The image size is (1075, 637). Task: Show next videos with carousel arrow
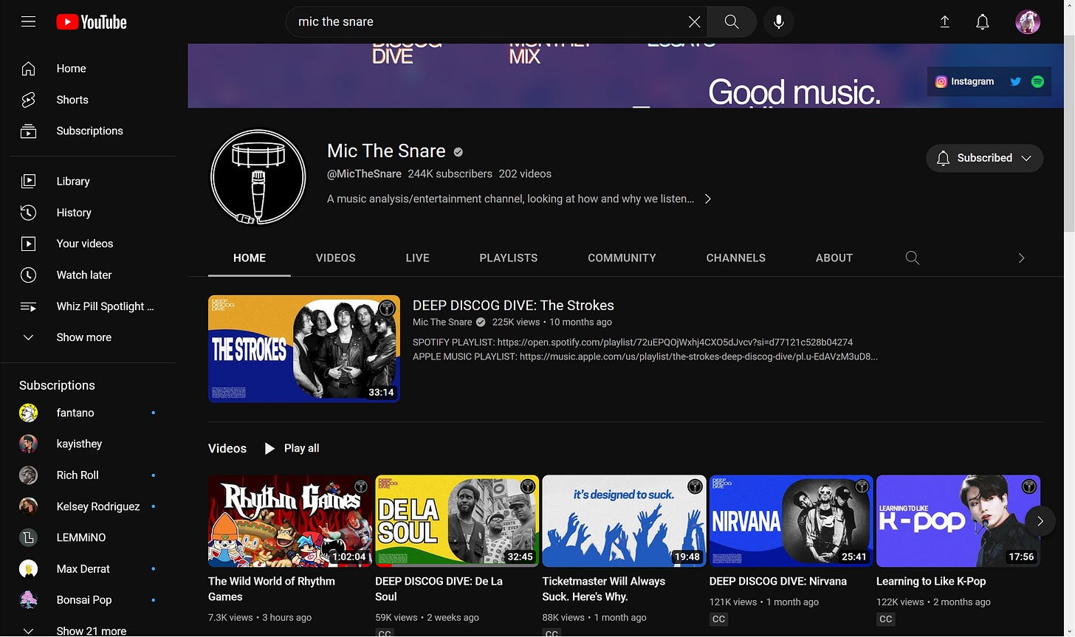[x=1040, y=521]
